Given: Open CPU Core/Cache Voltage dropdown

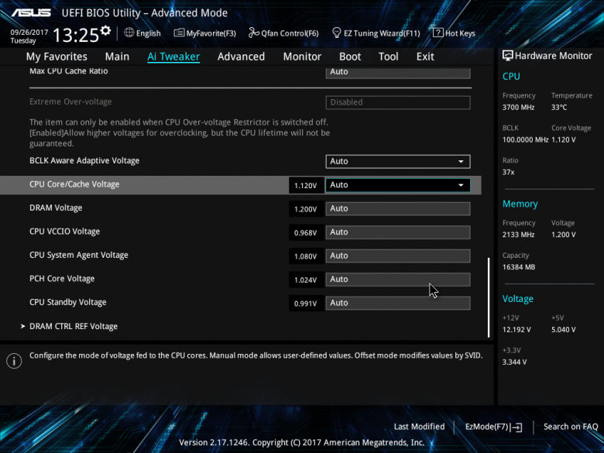Looking at the screenshot, I should 398,185.
